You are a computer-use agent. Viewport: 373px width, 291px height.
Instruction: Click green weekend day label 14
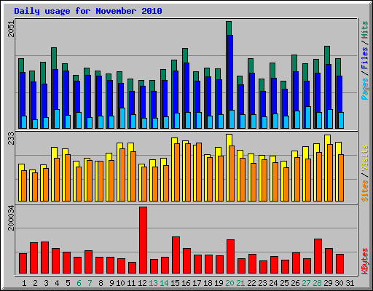click(164, 283)
